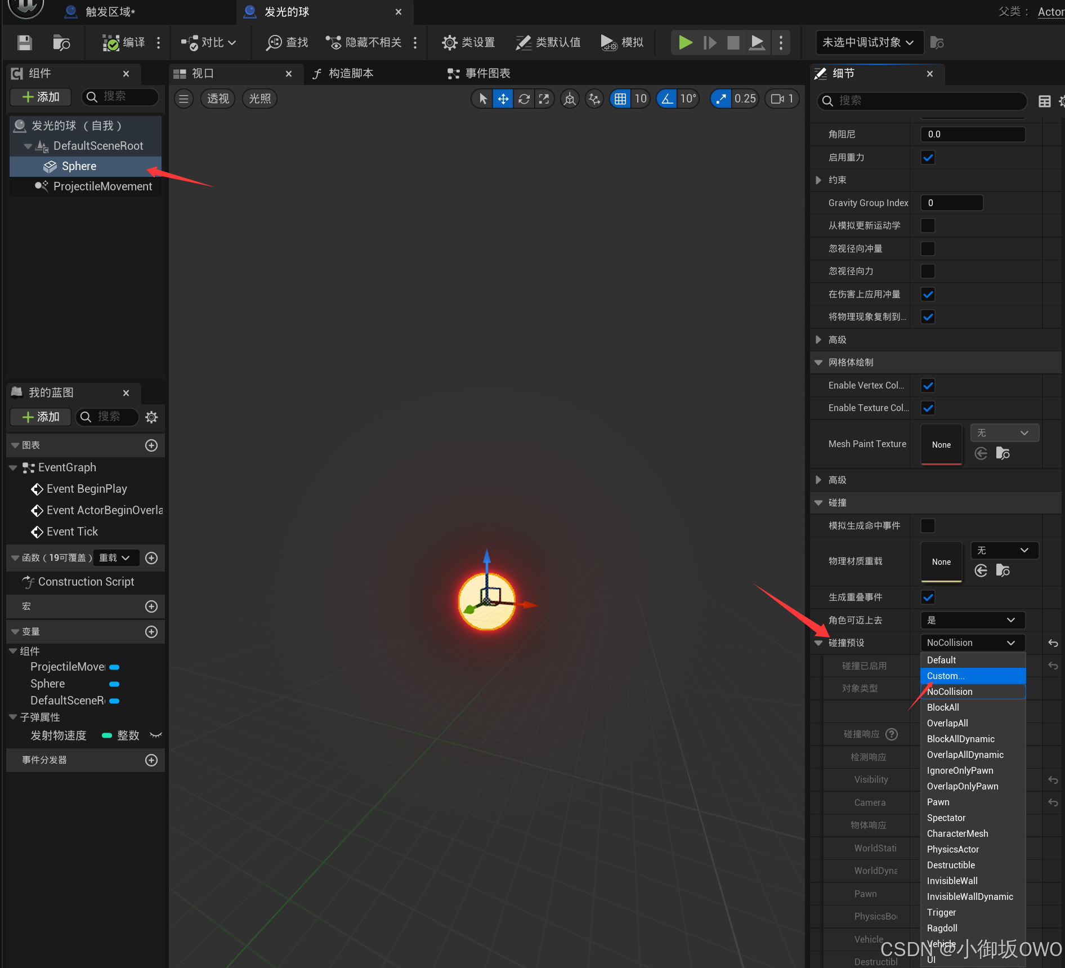The width and height of the screenshot is (1065, 968).
Task: Start the 模拟 simulation
Action: 622,43
